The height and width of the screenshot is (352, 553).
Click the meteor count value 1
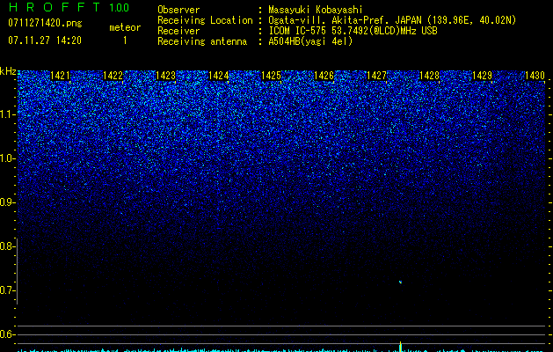125,40
